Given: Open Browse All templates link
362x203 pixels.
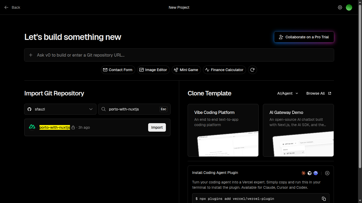Looking at the screenshot, I should (x=319, y=93).
